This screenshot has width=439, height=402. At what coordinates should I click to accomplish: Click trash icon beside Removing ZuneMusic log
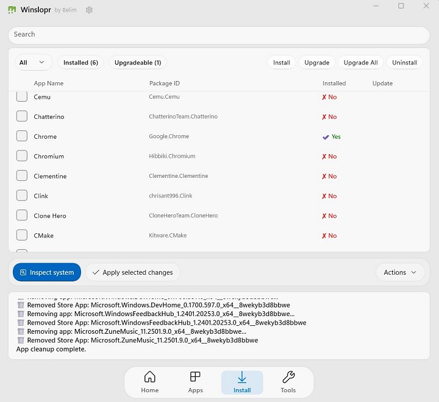pyautogui.click(x=21, y=331)
